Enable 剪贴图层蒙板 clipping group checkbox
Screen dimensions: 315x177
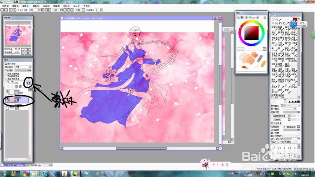coord(6,76)
